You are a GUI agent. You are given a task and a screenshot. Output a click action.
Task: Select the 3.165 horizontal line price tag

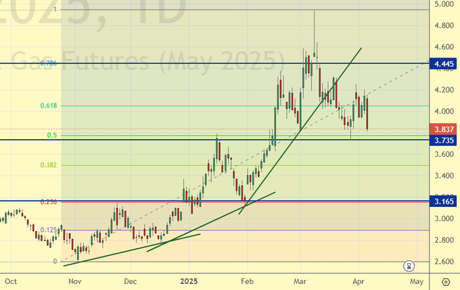(x=444, y=201)
